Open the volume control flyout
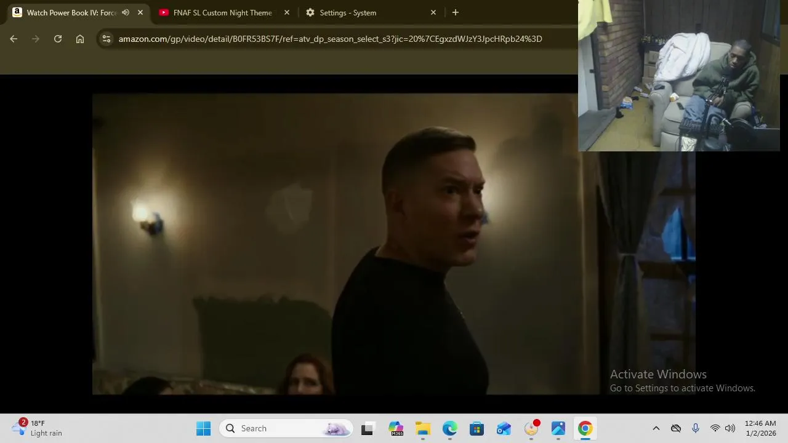Viewport: 788px width, 443px height. pyautogui.click(x=730, y=428)
